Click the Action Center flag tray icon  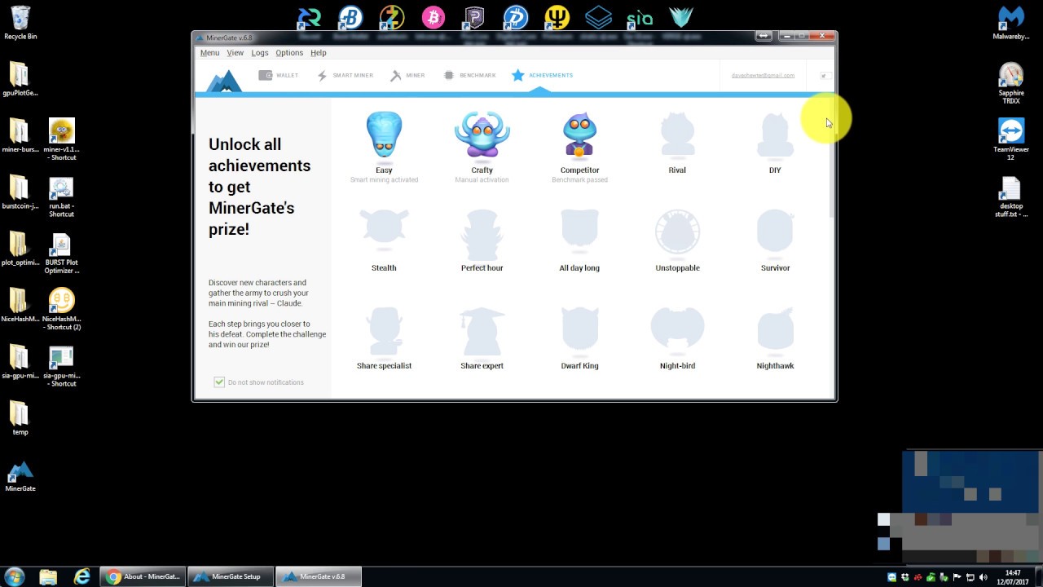957,577
